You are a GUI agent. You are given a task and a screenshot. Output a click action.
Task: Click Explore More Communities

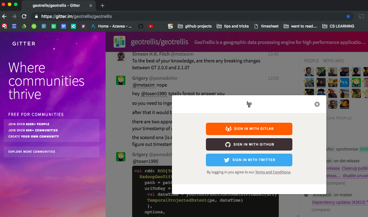51,152
